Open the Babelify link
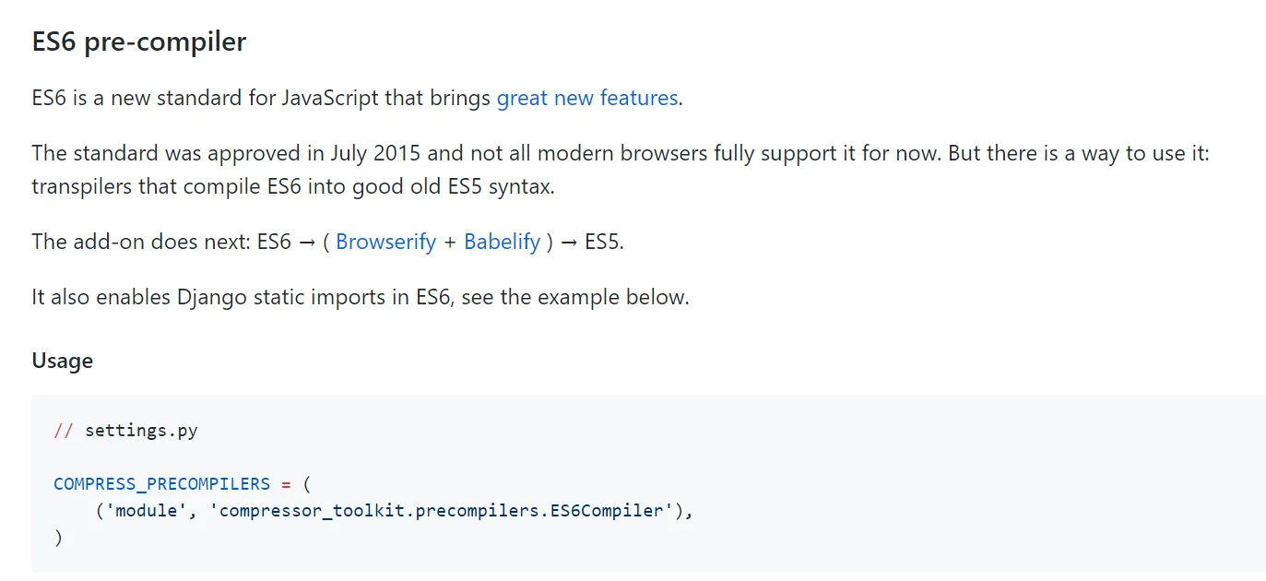The width and height of the screenshot is (1266, 581). coord(502,242)
